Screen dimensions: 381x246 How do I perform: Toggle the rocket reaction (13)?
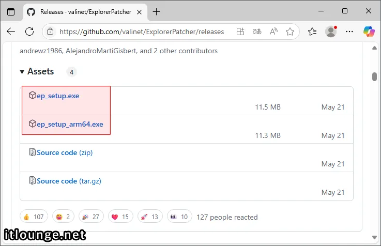(x=150, y=217)
